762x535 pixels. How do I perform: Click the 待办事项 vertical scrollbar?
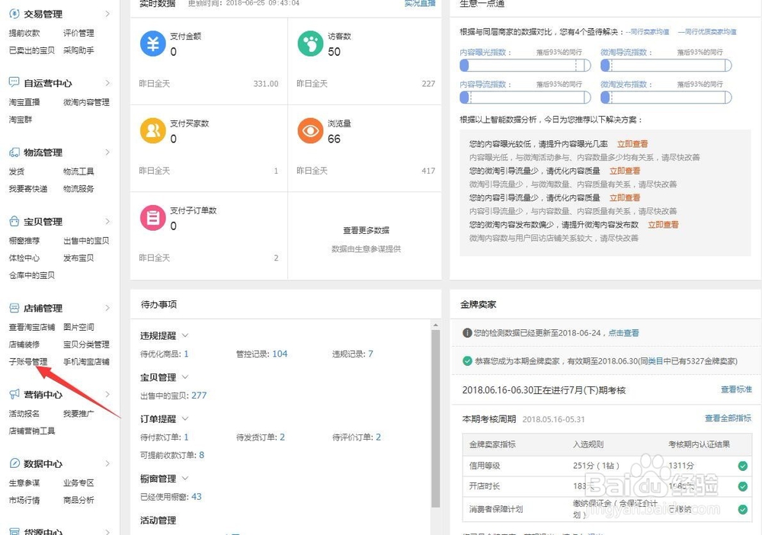[x=435, y=419]
